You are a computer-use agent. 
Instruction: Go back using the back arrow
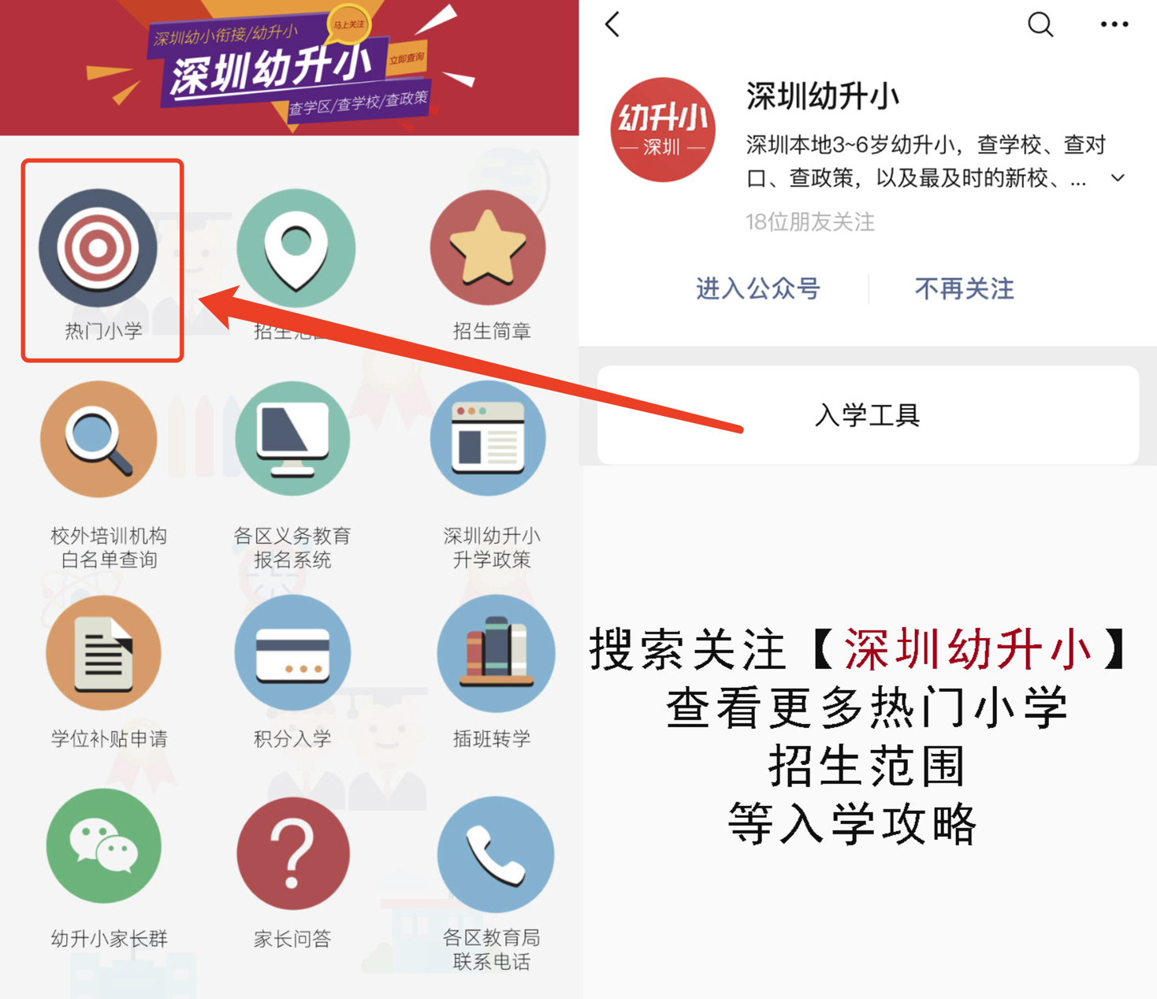(x=613, y=24)
